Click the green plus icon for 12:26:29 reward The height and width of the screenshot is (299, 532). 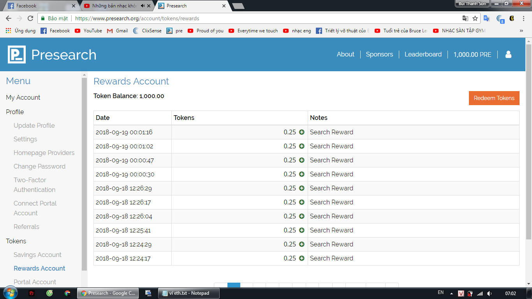click(302, 188)
